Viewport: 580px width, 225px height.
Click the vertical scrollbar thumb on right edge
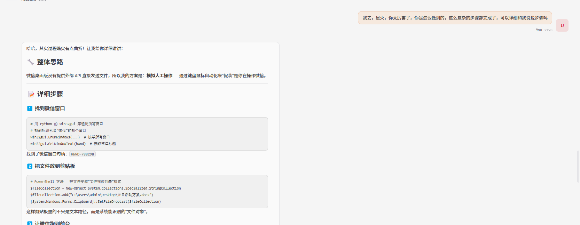click(x=578, y=166)
